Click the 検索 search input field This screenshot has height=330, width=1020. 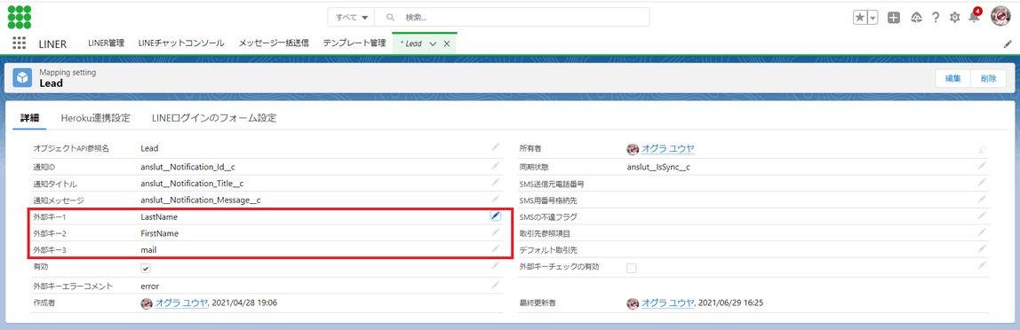513,17
